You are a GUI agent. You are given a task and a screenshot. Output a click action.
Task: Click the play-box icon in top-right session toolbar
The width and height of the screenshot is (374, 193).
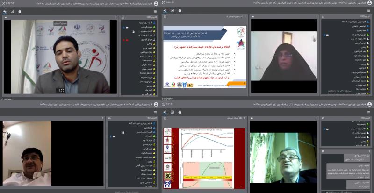[172, 10]
